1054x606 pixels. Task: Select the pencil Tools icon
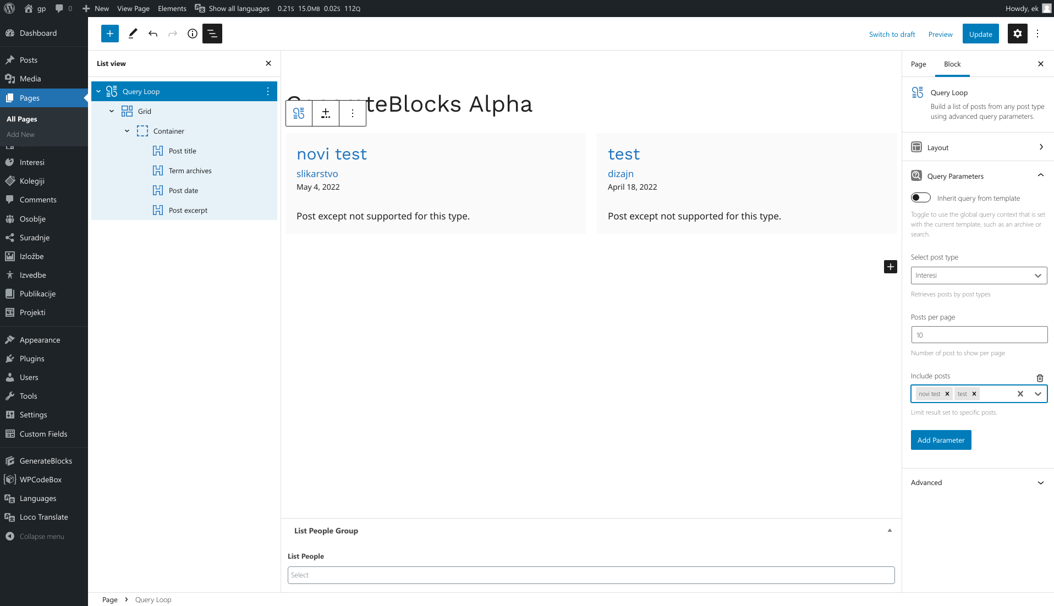[133, 34]
